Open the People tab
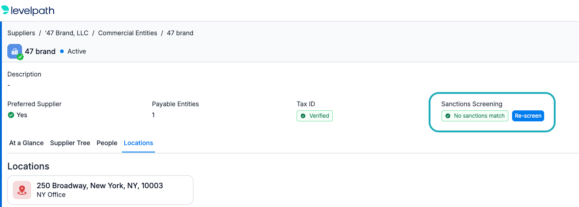This screenshot has height=207, width=579. [107, 143]
